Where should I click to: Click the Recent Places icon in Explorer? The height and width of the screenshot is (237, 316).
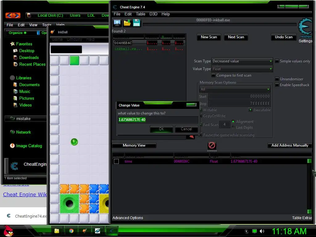click(15, 64)
